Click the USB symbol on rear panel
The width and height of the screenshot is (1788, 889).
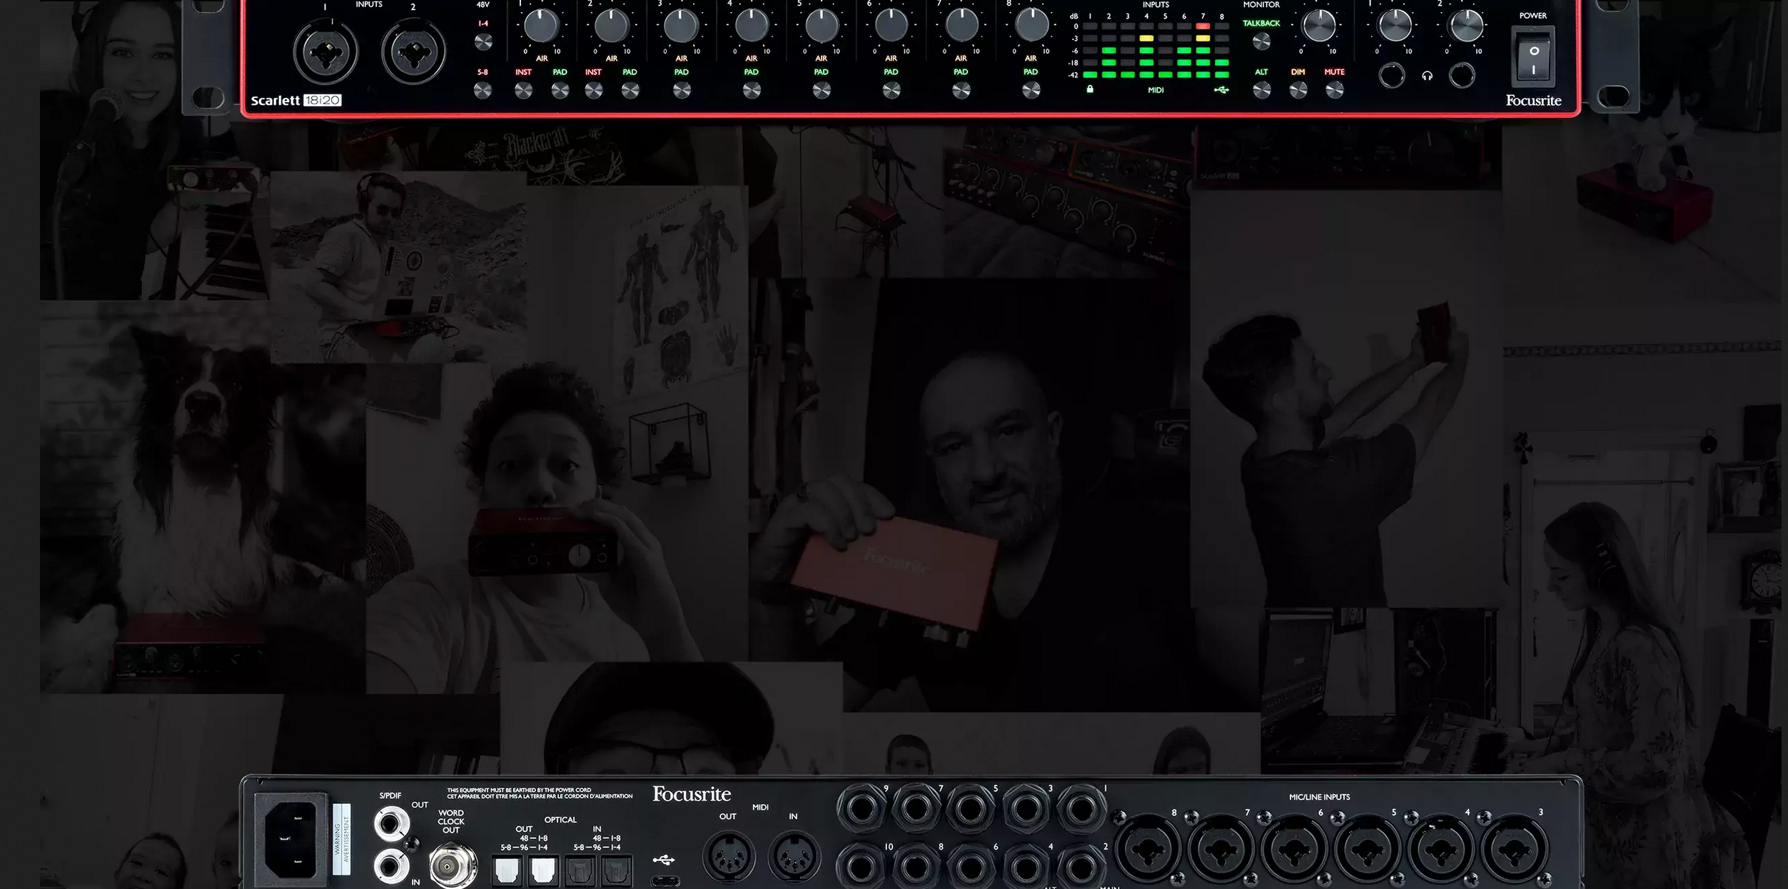coord(664,860)
